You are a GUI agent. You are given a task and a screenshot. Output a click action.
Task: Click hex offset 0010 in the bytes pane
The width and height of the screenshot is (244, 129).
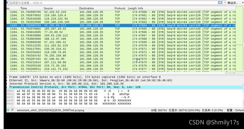10,94
